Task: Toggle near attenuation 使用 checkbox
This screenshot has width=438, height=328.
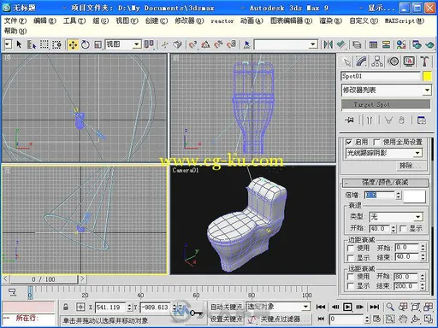Action: click(x=351, y=248)
